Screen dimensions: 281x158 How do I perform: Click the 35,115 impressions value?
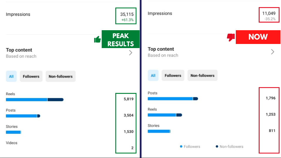click(127, 14)
